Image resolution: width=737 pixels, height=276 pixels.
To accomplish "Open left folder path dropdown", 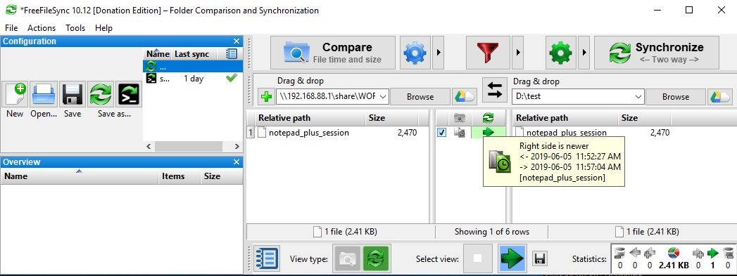I will pos(383,97).
